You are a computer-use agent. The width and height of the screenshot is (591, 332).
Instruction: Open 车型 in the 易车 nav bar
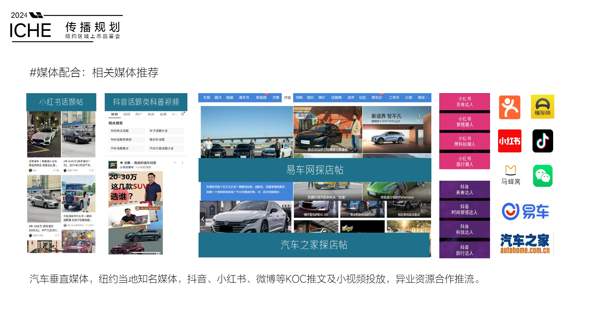pyautogui.click(x=207, y=97)
